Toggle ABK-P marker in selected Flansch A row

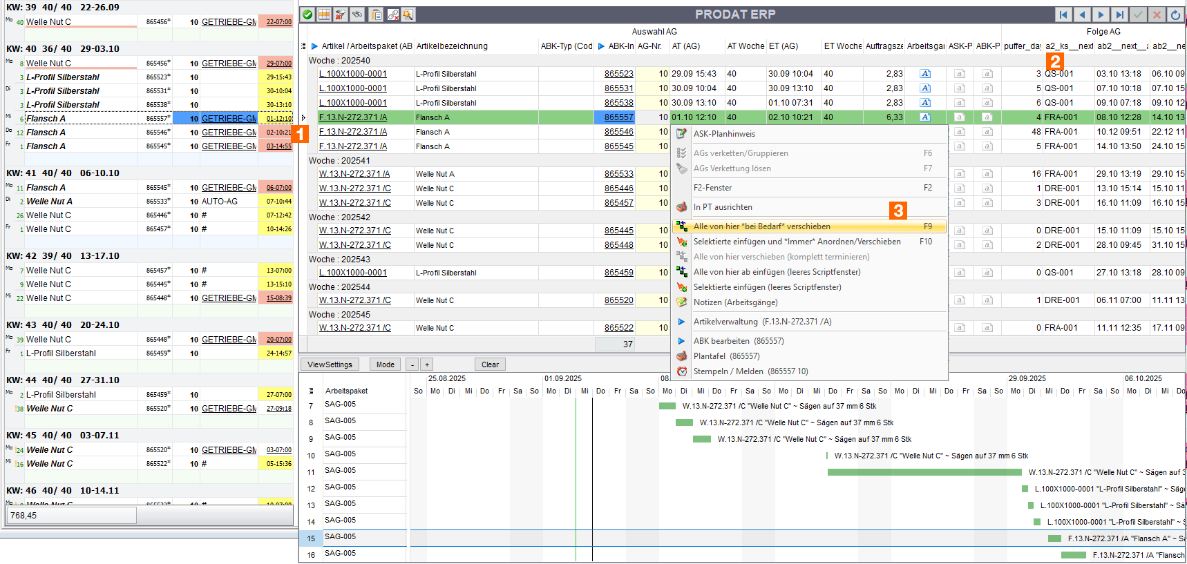[987, 117]
